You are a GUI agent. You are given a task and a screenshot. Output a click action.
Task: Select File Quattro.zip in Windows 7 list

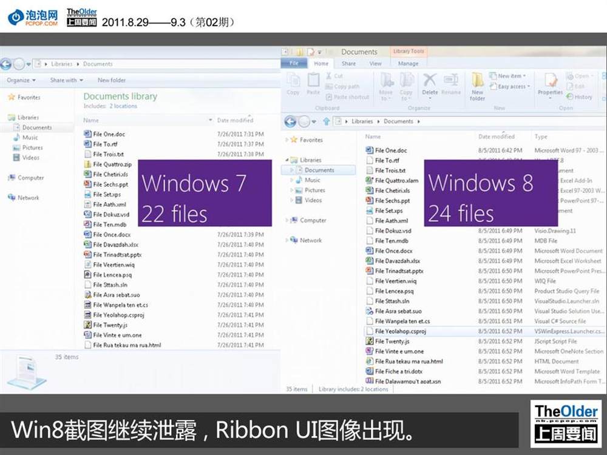107,164
